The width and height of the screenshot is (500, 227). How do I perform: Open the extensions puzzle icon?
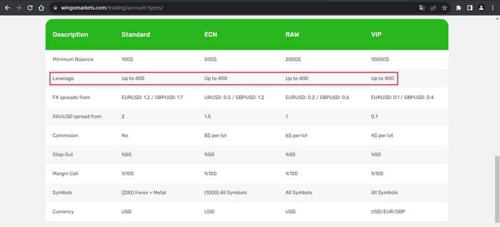(459, 8)
